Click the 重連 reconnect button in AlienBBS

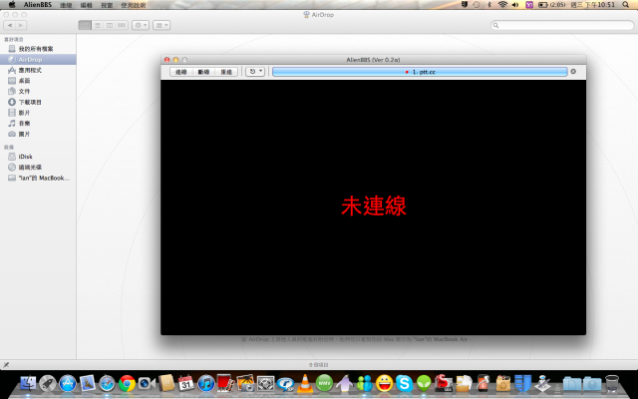[226, 72]
